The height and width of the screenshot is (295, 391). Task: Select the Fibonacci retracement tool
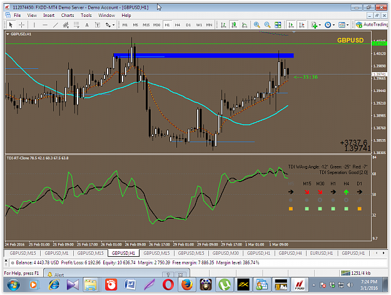tap(76, 24)
